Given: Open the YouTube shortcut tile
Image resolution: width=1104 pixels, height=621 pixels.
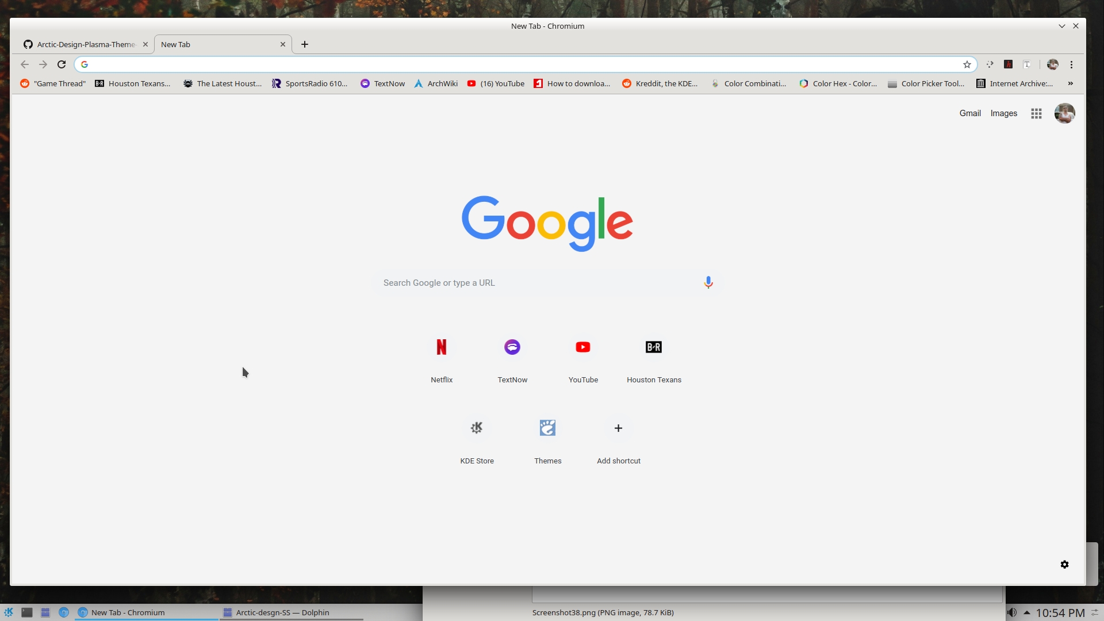Looking at the screenshot, I should tap(583, 359).
